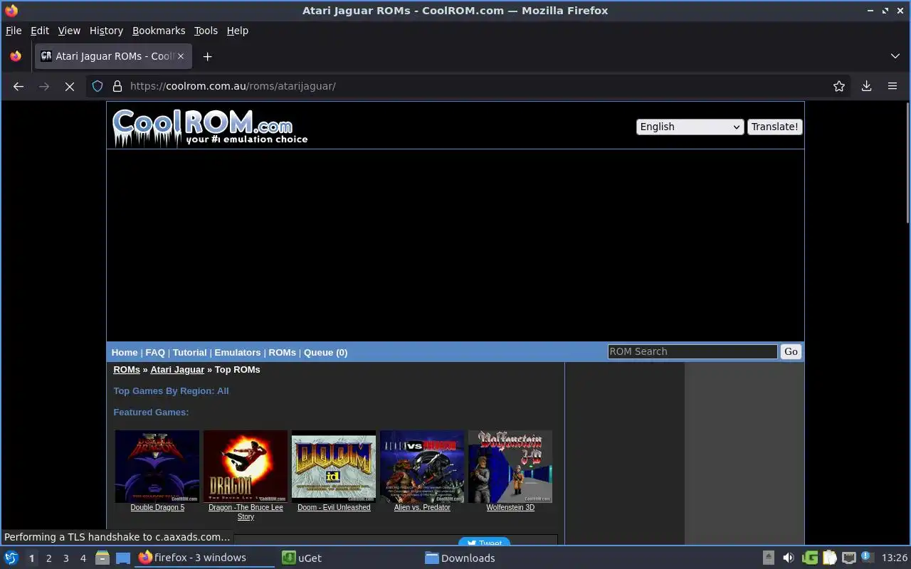The height and width of the screenshot is (569, 911).
Task: Click the address bar URL
Action: tap(233, 86)
